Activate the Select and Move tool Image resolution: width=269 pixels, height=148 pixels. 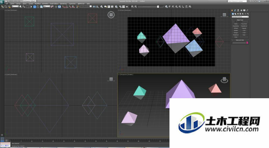[x=34, y=7]
